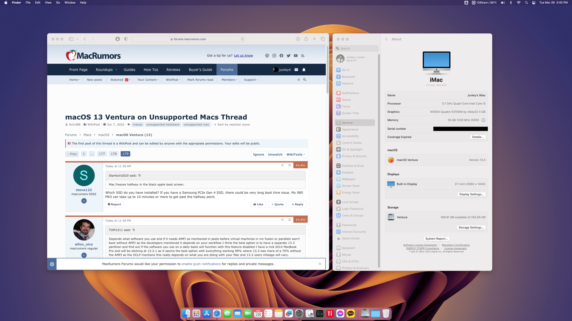The width and height of the screenshot is (572, 321).
Task: Bookmark post #4,452
Action: click(289, 220)
